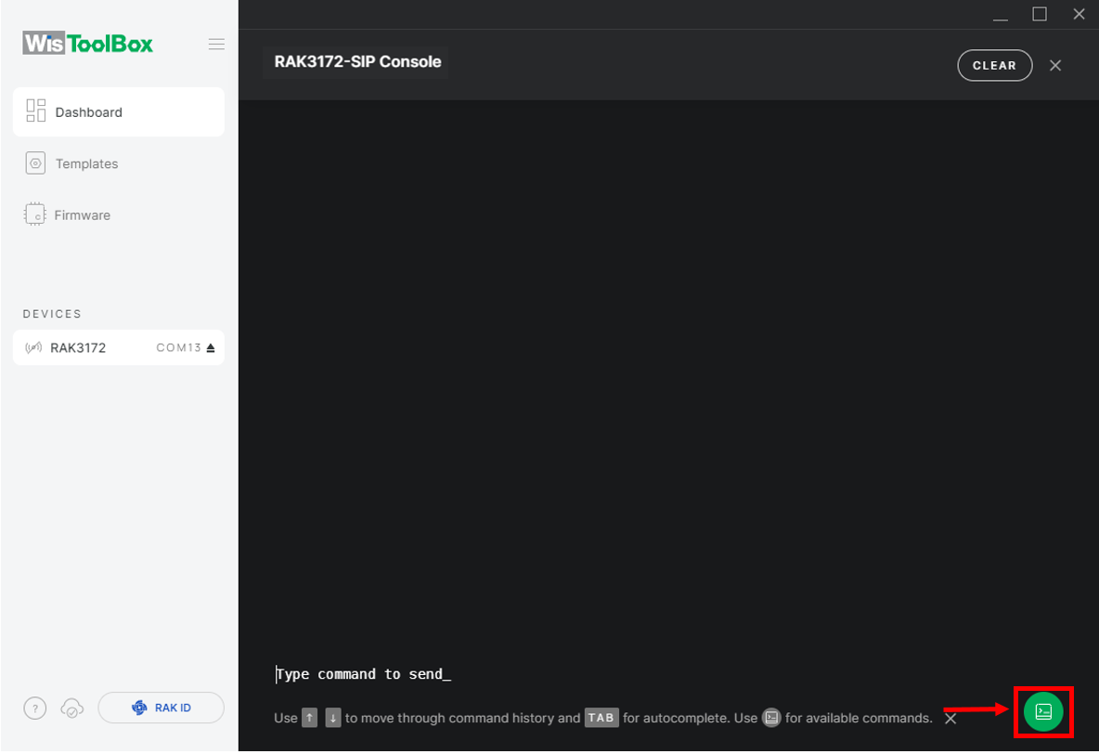Image resolution: width=1099 pixels, height=754 pixels.
Task: Click the TAB key hint badge
Action: (601, 718)
